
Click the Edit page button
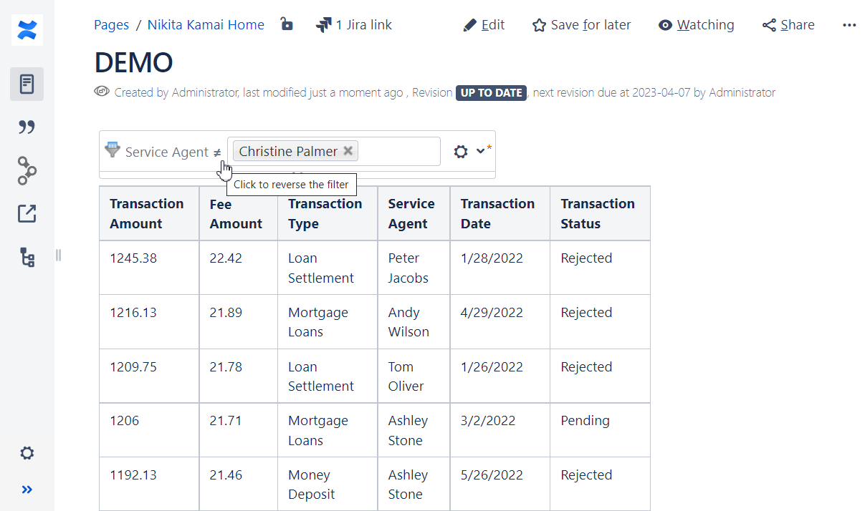(x=484, y=25)
